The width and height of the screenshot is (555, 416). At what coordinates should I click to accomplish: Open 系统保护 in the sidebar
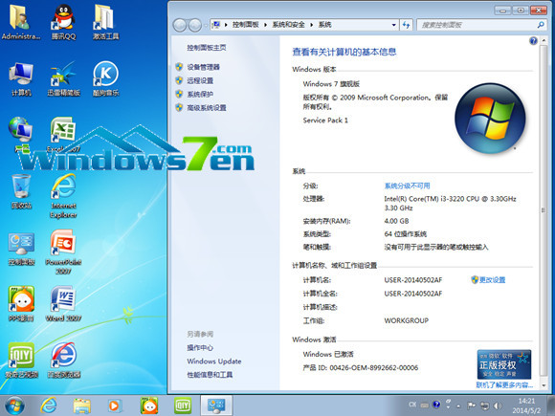click(x=200, y=94)
